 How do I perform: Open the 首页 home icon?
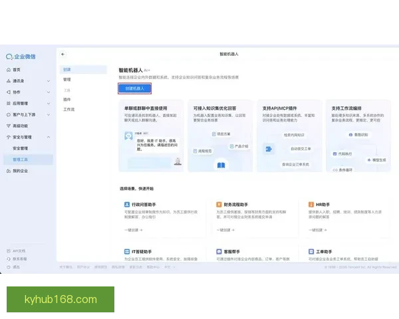9,70
